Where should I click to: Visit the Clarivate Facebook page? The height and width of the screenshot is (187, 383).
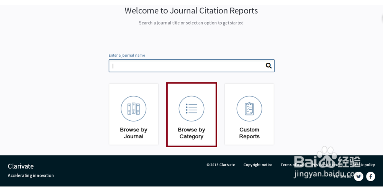click(x=370, y=176)
